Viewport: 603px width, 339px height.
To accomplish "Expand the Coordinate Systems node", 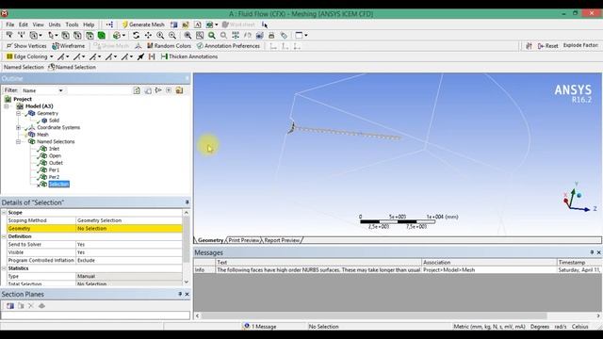I will [x=18, y=128].
